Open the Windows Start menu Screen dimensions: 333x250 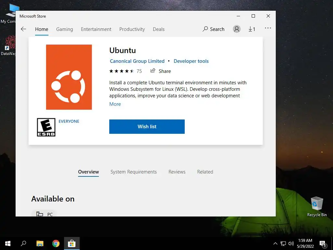pos(8,243)
